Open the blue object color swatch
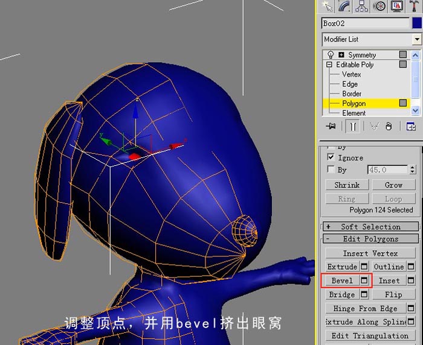This screenshot has height=345, width=423. click(x=417, y=24)
